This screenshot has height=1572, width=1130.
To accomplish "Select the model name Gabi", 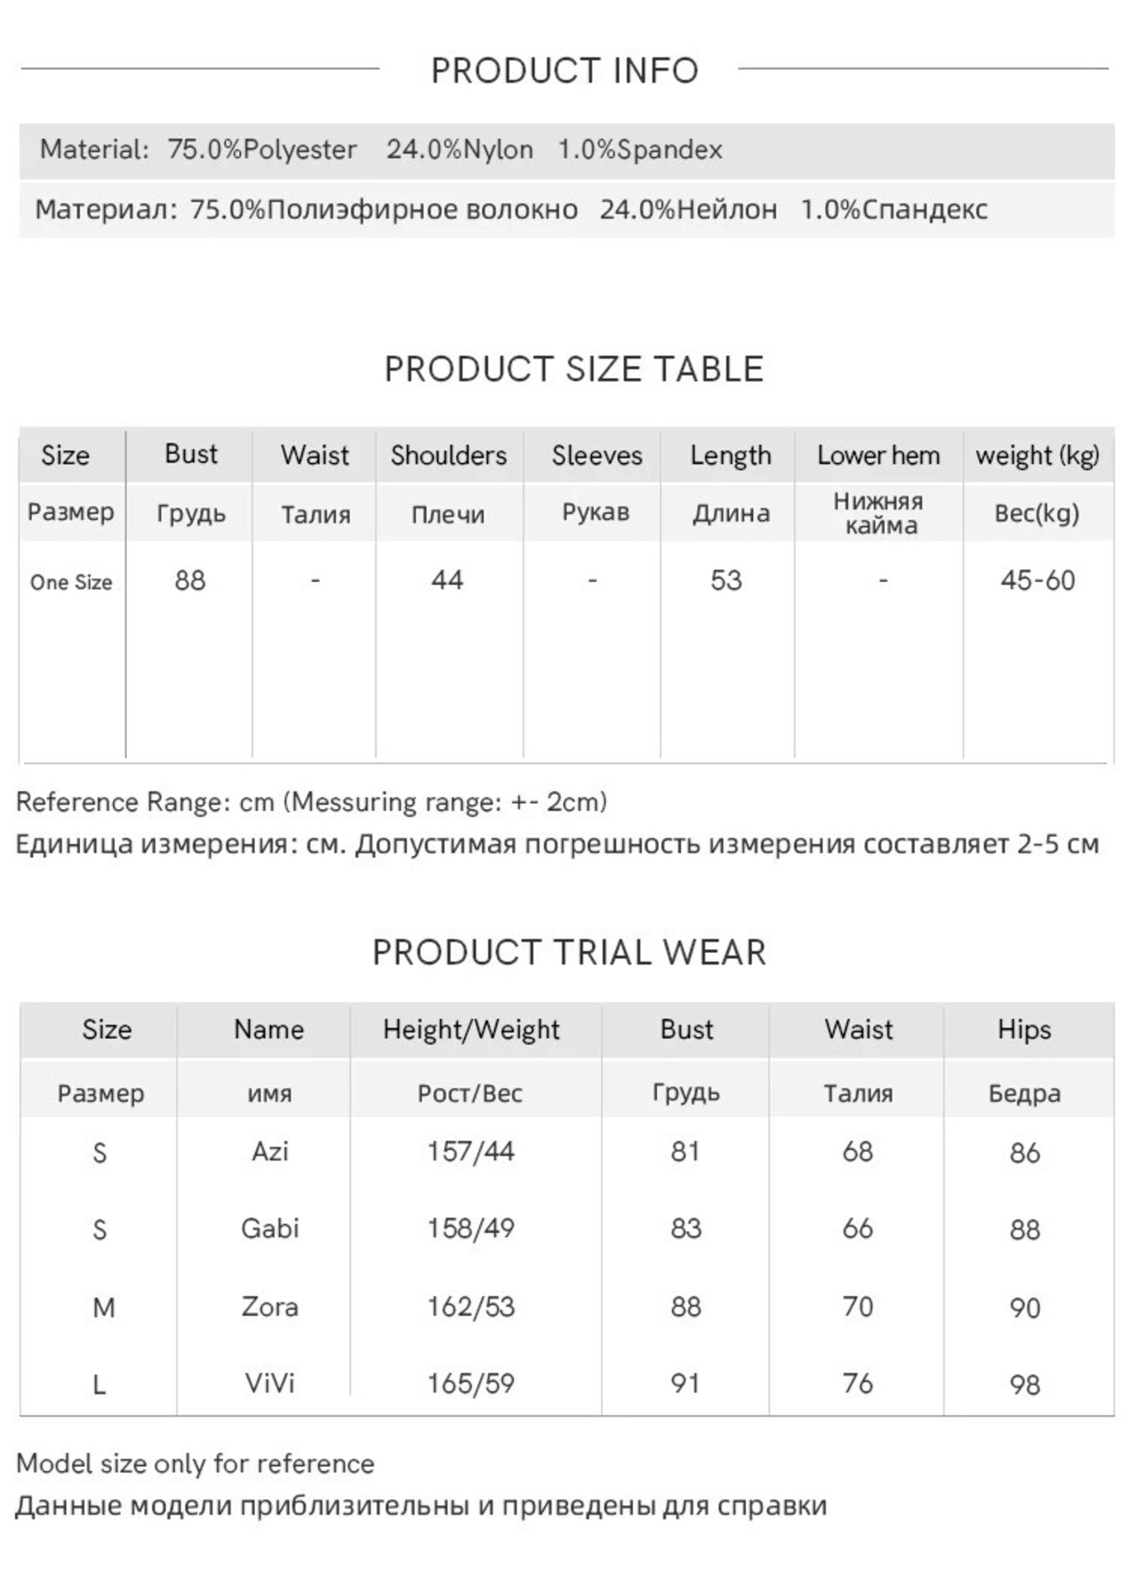I will [270, 1228].
